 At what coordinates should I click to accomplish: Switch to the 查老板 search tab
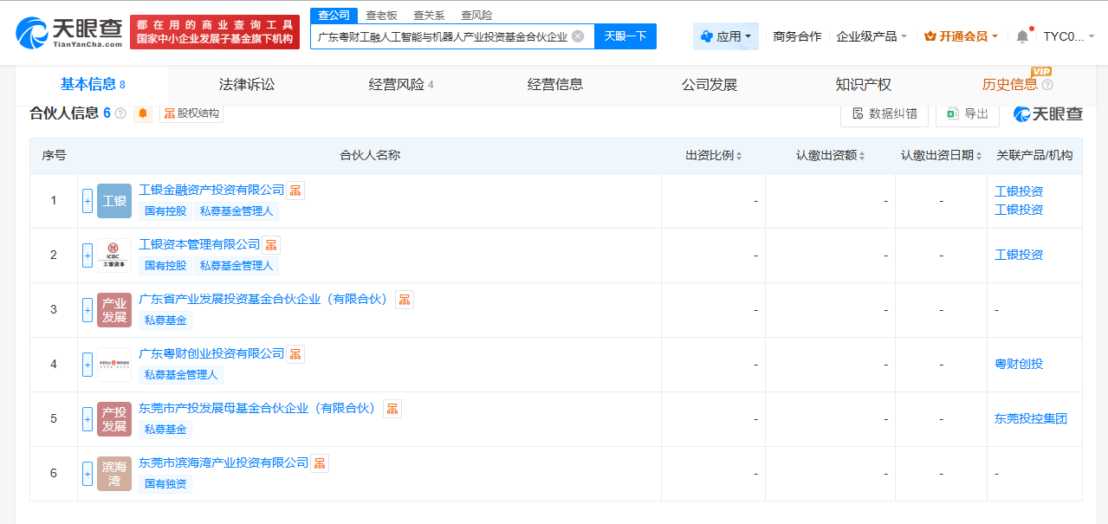tap(382, 15)
